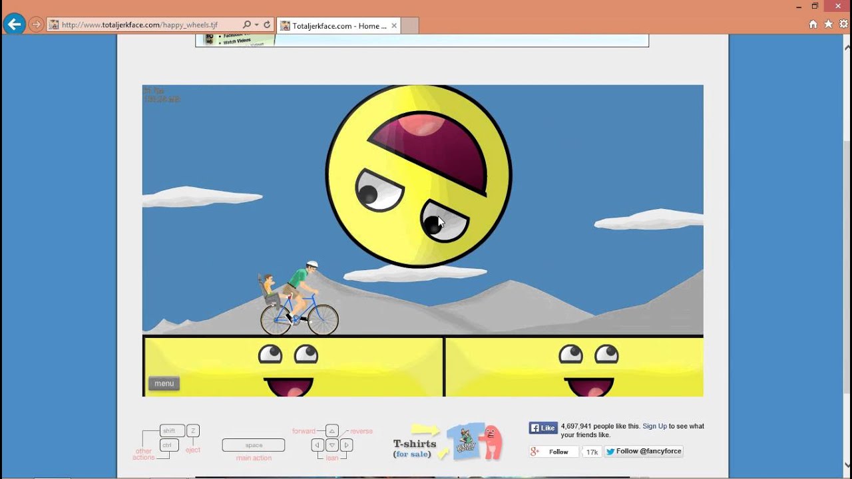852x479 pixels.
Task: Click the right arrow lean key
Action: (x=346, y=445)
